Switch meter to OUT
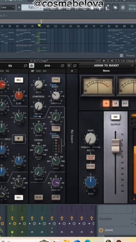 pyautogui.click(x=125, y=104)
